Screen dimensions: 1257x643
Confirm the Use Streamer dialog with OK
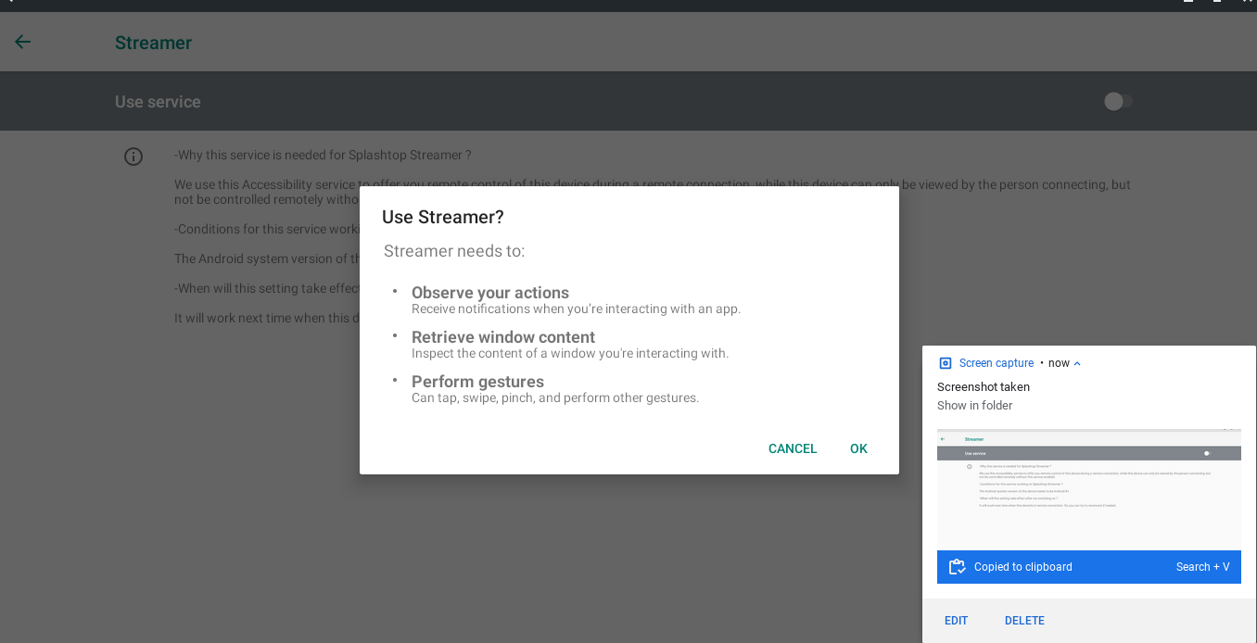[x=858, y=448]
